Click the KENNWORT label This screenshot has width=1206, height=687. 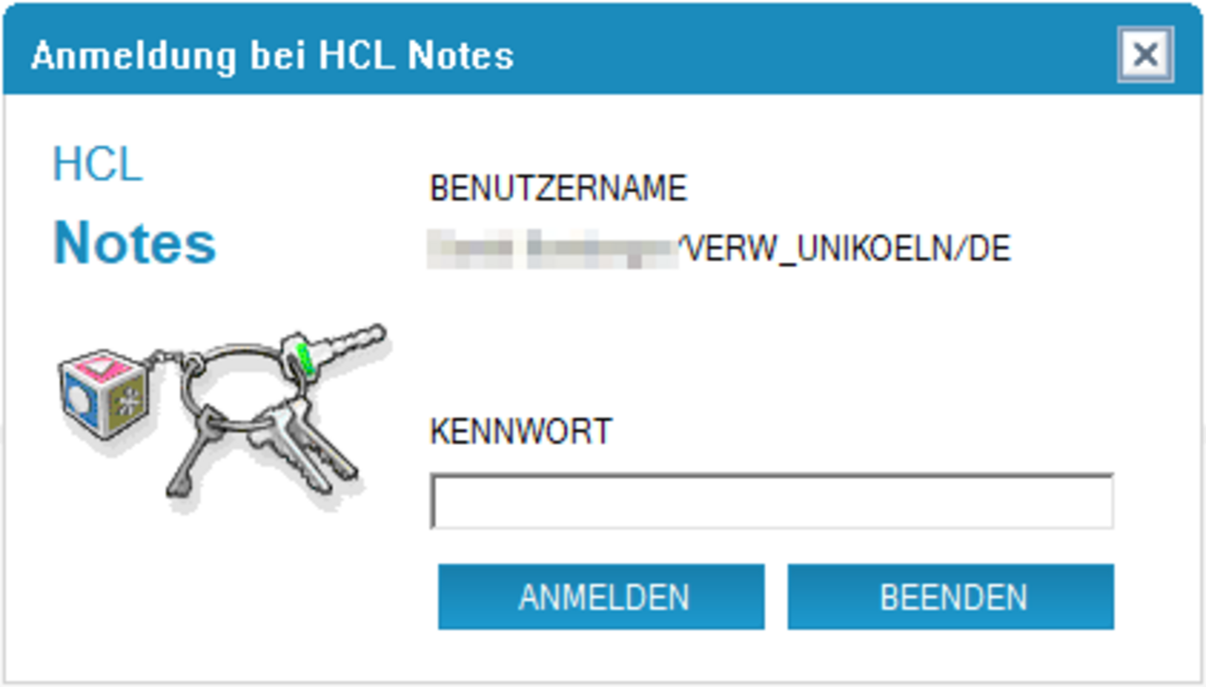pos(521,432)
